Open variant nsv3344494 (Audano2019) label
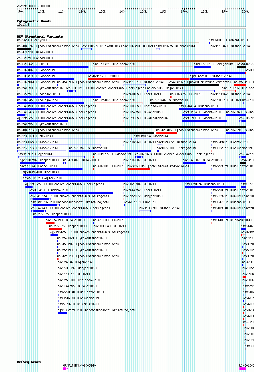 (199, 106)
